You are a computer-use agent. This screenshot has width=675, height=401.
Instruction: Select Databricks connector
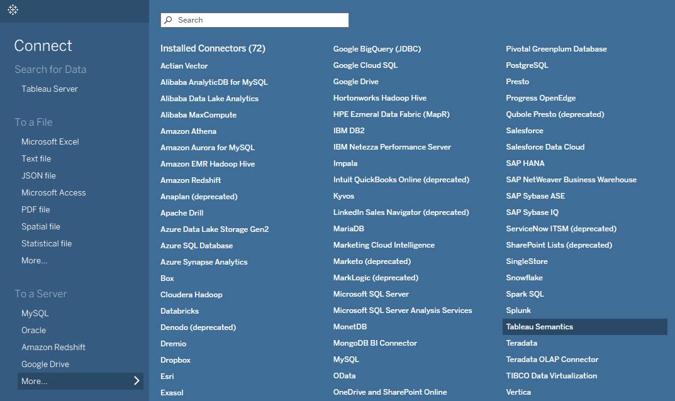pos(179,311)
